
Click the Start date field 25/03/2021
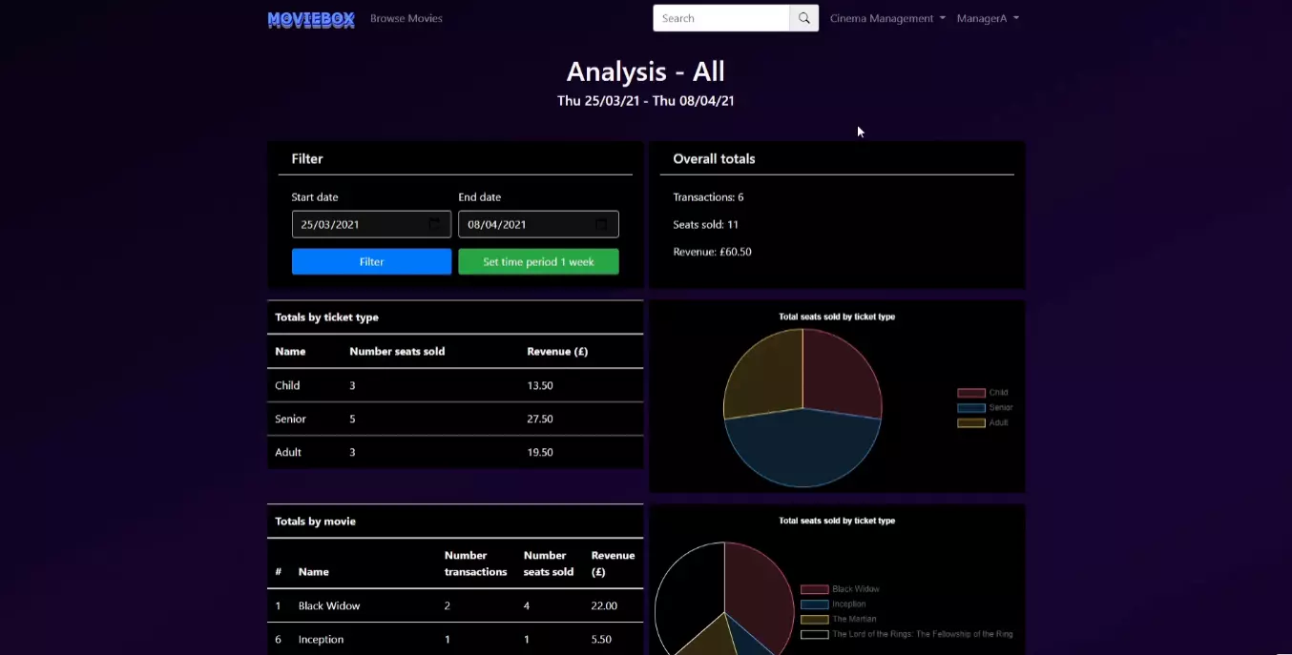(371, 224)
